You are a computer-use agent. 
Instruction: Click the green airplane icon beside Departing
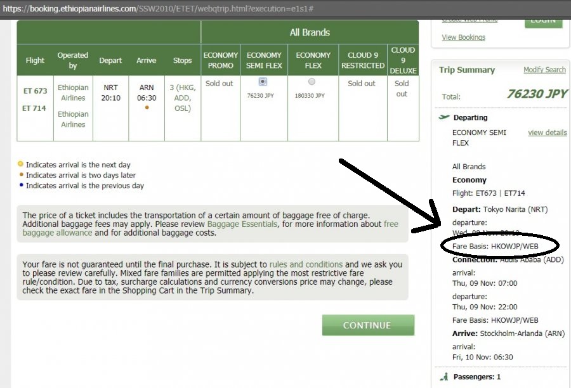point(443,117)
